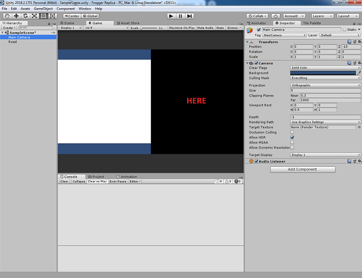This screenshot has height=278, width=362.
Task: Disable the Allow HDR checkbox
Action: [292, 137]
